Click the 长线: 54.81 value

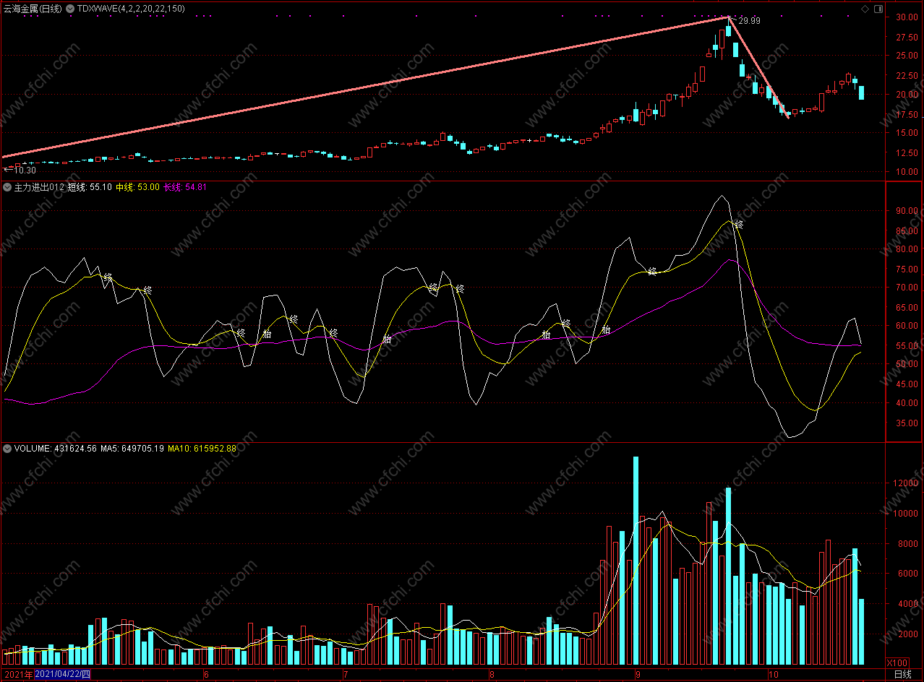(x=185, y=187)
